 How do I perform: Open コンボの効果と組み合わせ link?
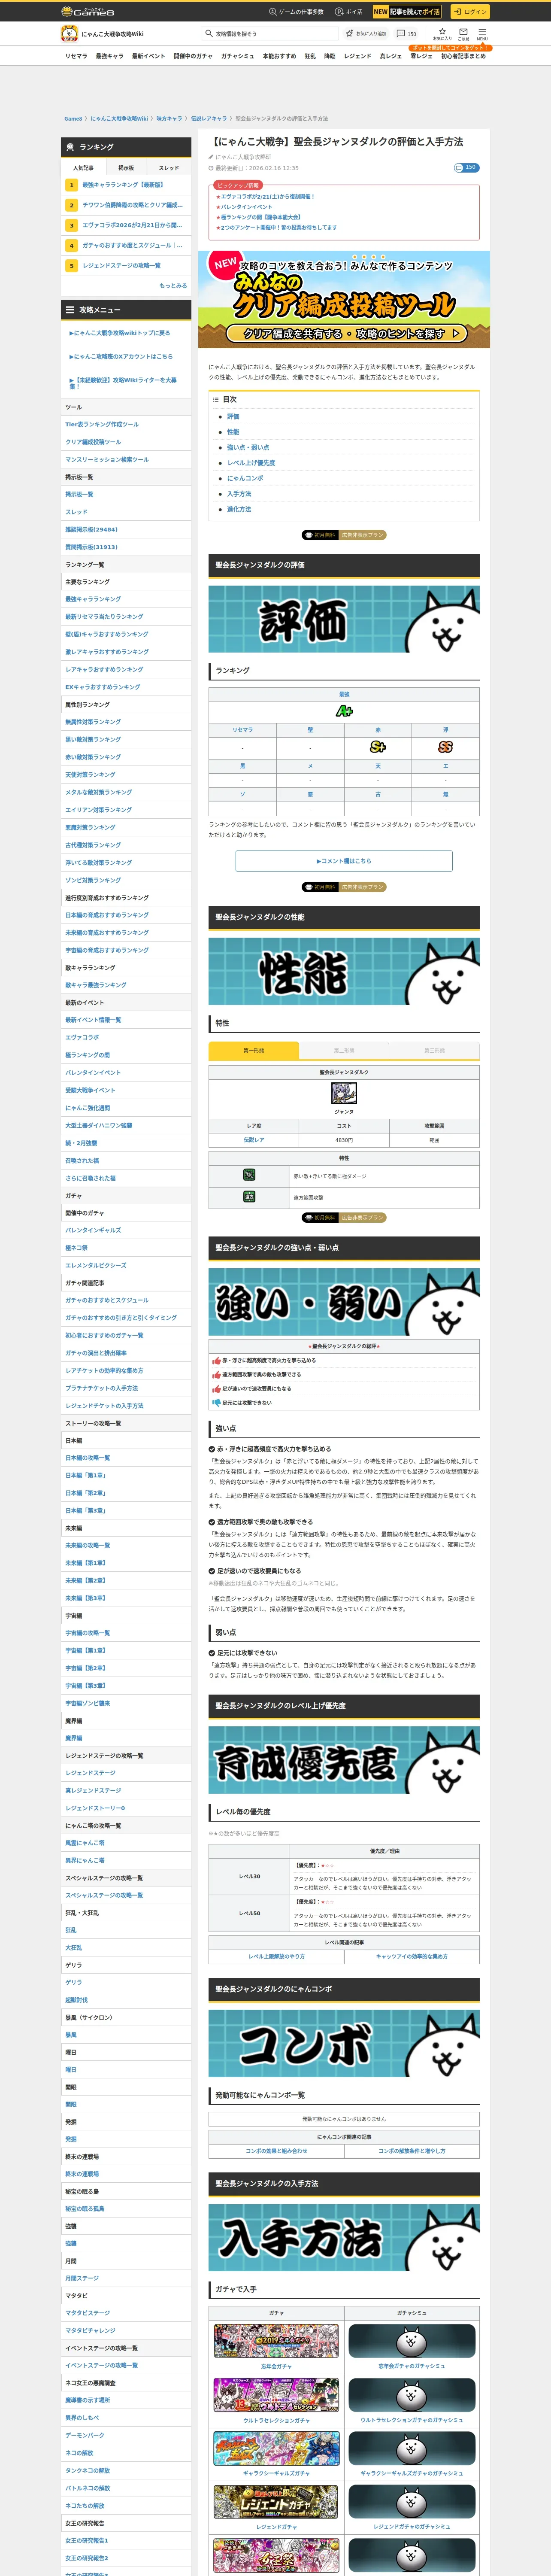(x=276, y=2151)
